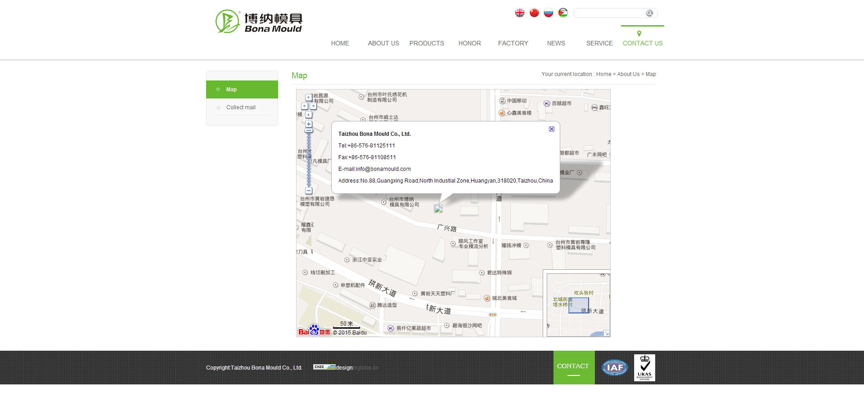This screenshot has height=415, width=864.
Task: Collapse the overview mini-map via corner arrow
Action: (x=607, y=333)
